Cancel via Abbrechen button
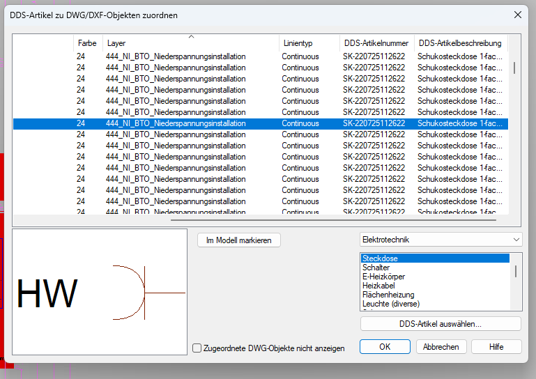536x379 pixels. pos(441,347)
